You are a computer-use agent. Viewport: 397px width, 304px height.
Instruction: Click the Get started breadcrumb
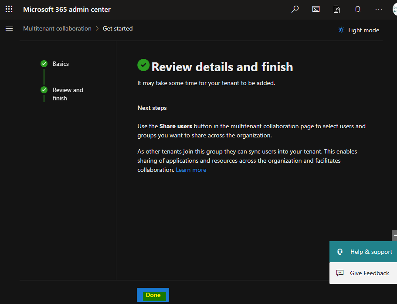[118, 29]
